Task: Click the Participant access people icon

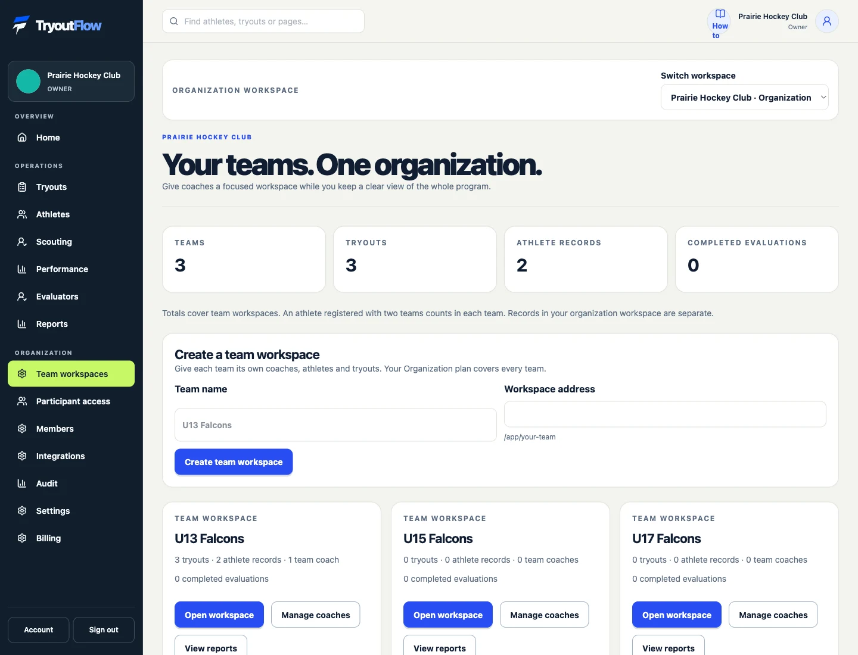Action: [22, 401]
